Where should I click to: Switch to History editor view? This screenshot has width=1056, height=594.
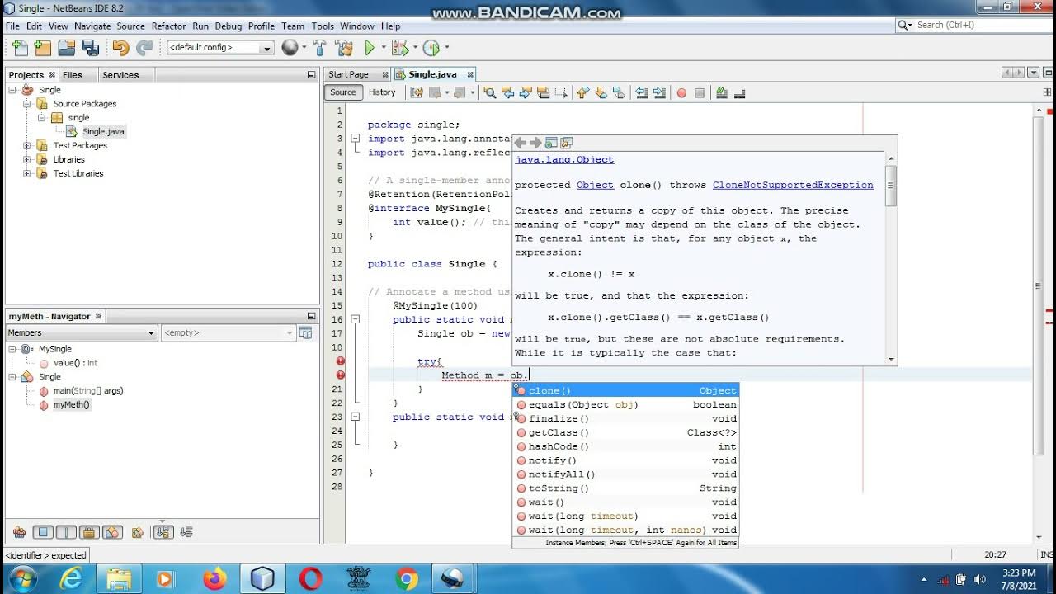[382, 92]
